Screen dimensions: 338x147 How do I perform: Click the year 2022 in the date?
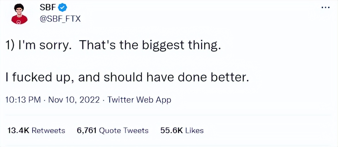click(x=89, y=100)
